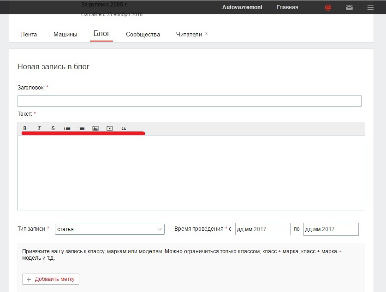Insert a numbered list
This screenshot has width=386, height=292.
[x=82, y=128]
